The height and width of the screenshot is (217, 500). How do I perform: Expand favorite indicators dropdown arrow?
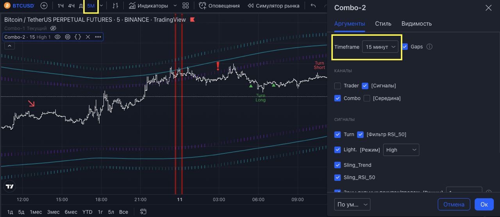(175, 6)
